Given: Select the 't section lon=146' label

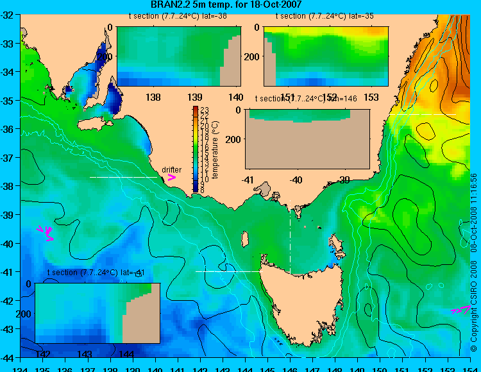Looking at the screenshot, I should click(306, 98).
